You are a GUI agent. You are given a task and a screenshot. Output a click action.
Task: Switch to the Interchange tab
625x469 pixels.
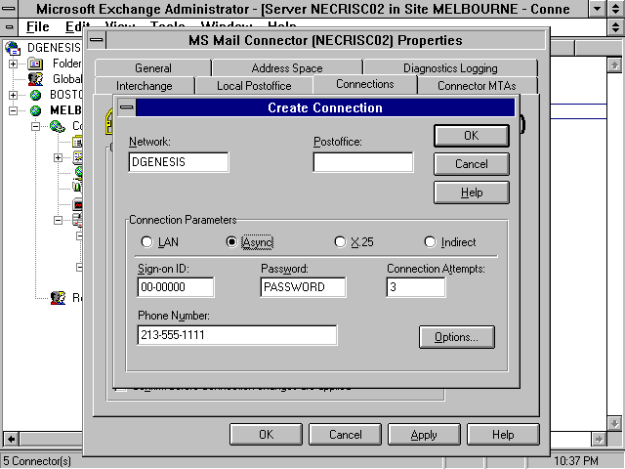pos(145,85)
